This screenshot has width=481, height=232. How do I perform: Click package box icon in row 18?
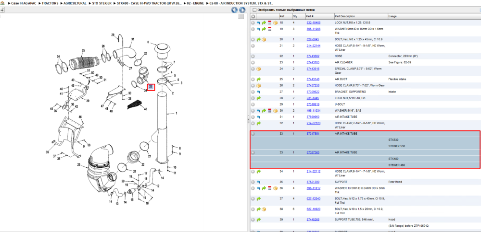276,23
